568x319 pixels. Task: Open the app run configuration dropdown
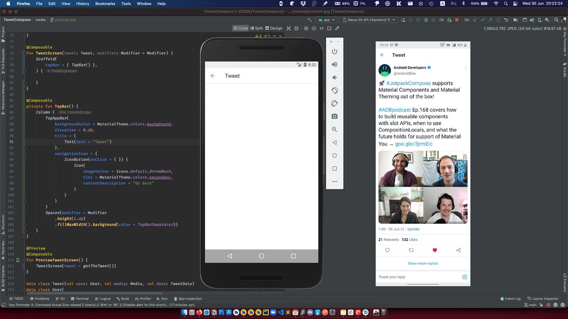[327, 20]
